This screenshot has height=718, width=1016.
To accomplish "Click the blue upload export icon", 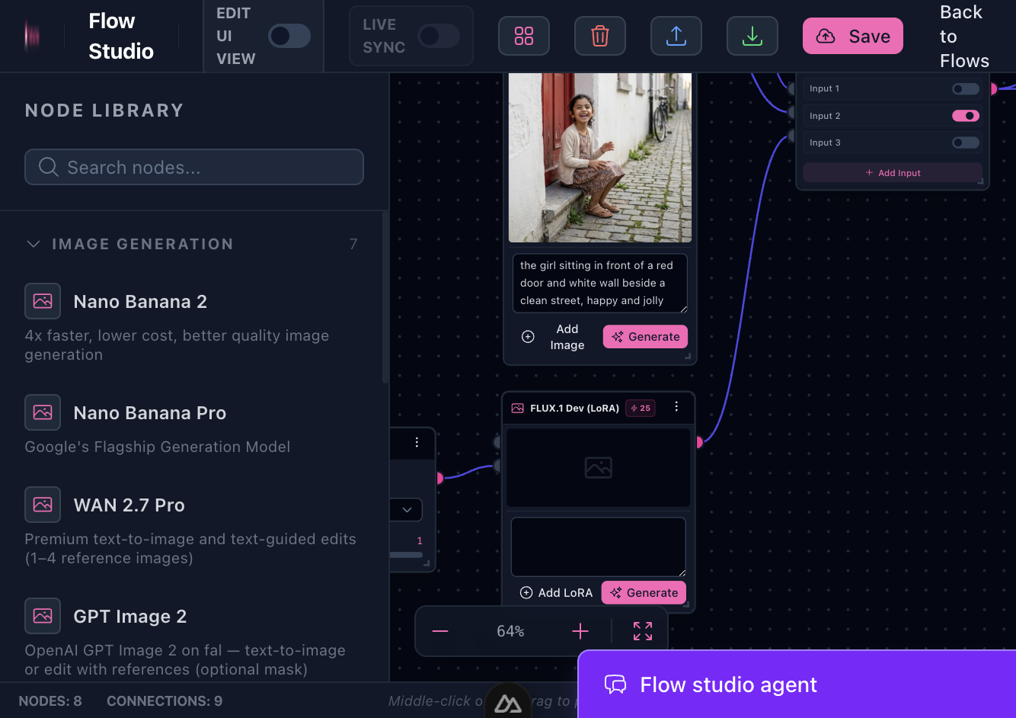I will coord(676,36).
